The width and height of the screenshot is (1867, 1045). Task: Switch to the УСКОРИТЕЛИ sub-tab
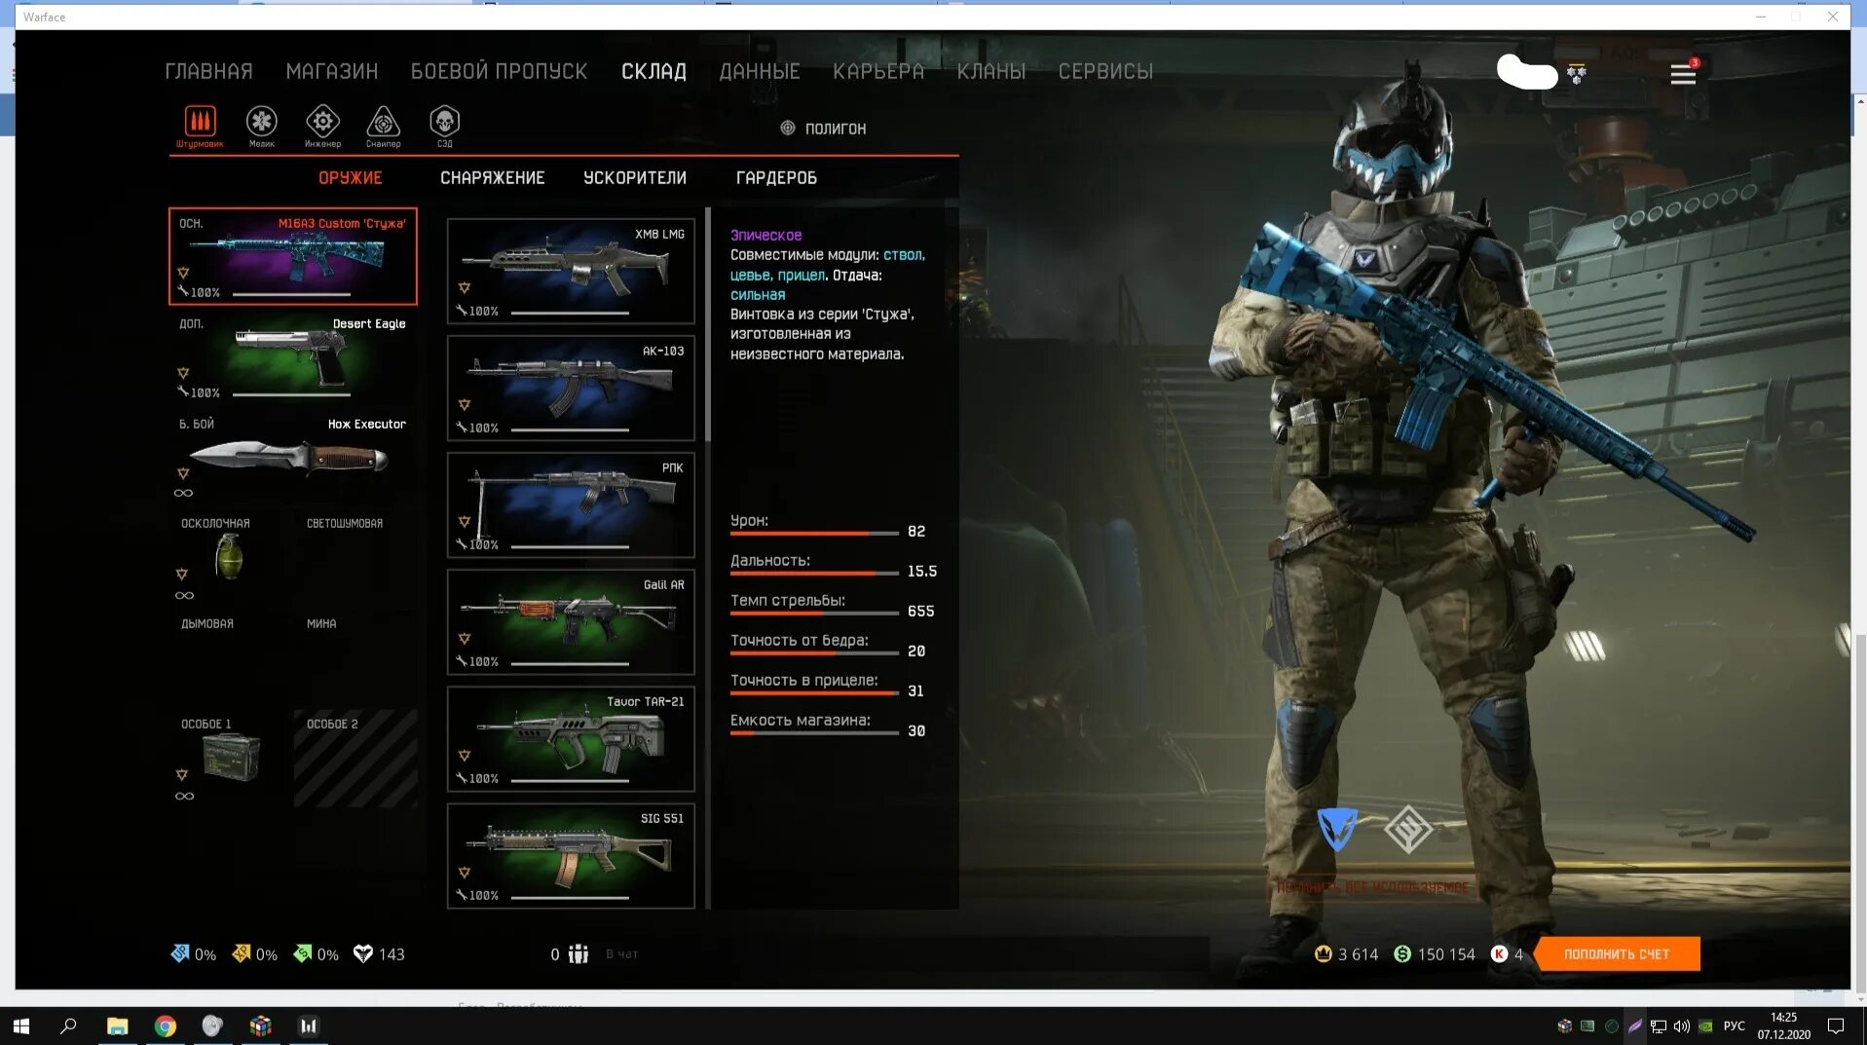635,177
